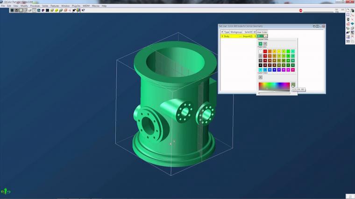The image size is (355, 199).
Task: Click the Type column header
Action: [x=227, y=32]
